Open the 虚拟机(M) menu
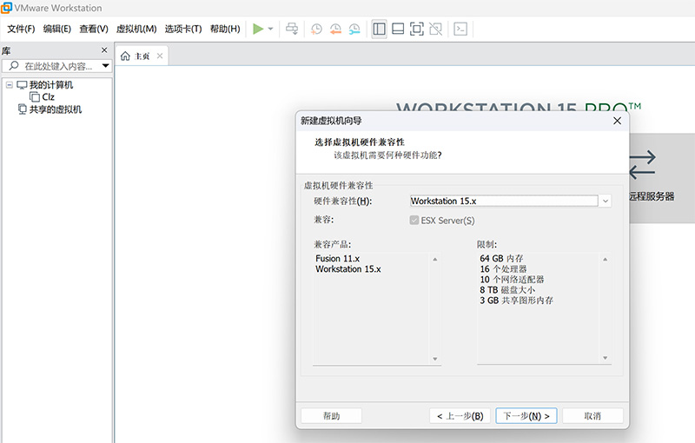Viewport: 695px width, 443px height. (x=136, y=30)
